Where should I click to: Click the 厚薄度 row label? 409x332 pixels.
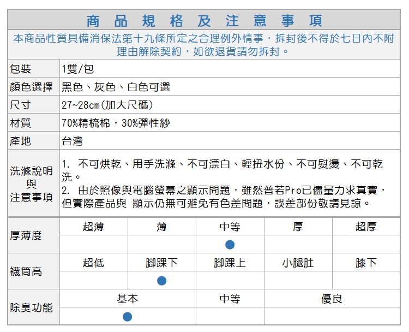[x=26, y=235]
